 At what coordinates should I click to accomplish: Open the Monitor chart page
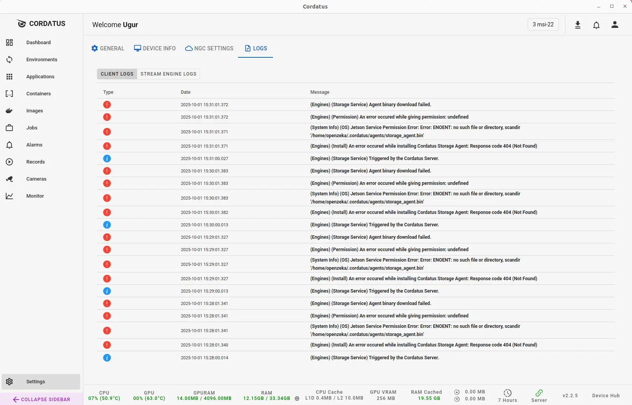35,196
